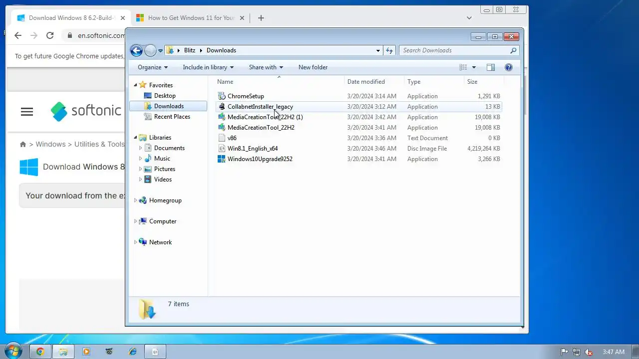Screen dimensions: 639x359
Task: Select the MediaCreationTool_22H2 application icon
Action: click(x=222, y=128)
